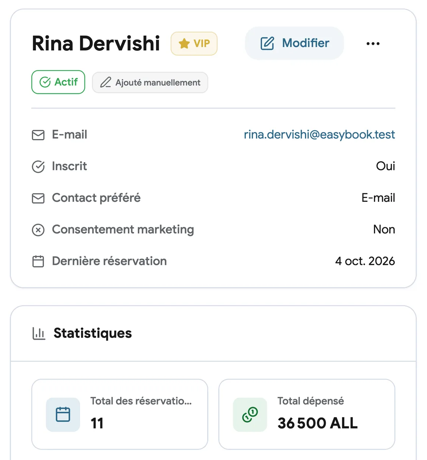Click the calendar icon beside Dernière réservation

(x=38, y=262)
